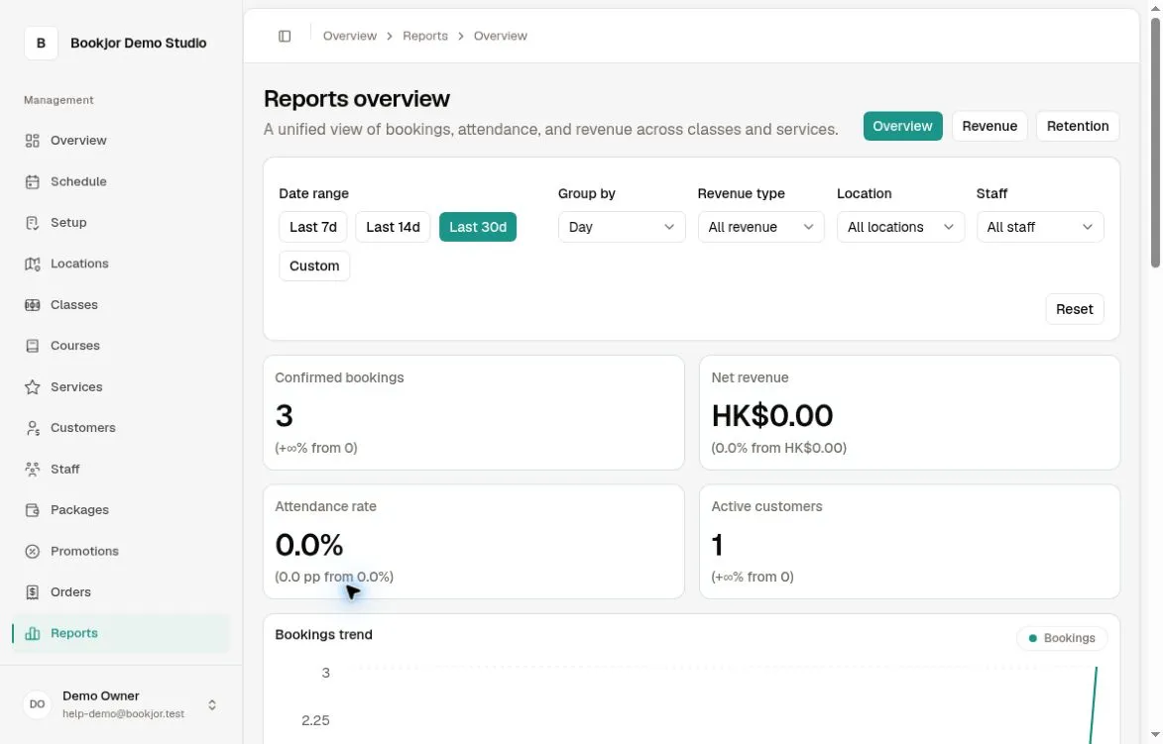Reset the report filters
The width and height of the screenshot is (1163, 744).
point(1074,309)
